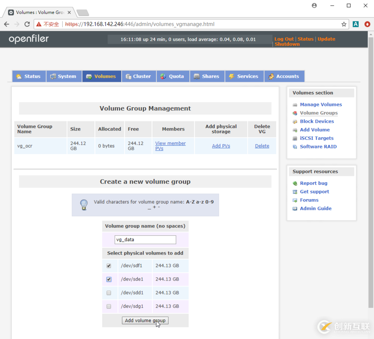Click the bookmark star icon
Screen dimensions: 374x339
pos(344,24)
